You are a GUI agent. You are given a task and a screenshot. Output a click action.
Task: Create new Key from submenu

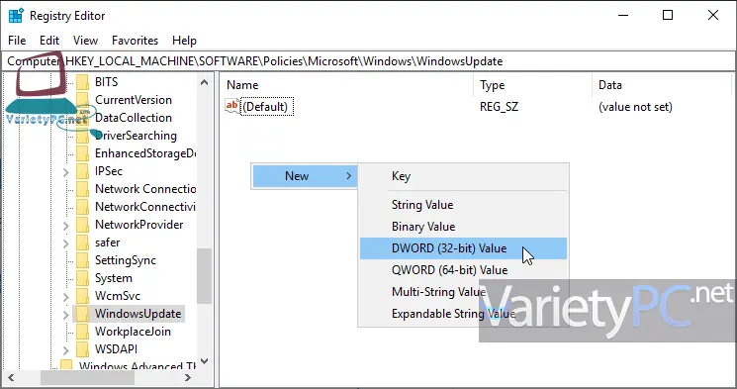(463, 176)
